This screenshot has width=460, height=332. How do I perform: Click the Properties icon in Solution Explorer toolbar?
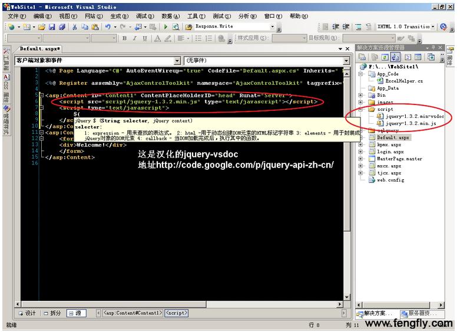(x=362, y=57)
